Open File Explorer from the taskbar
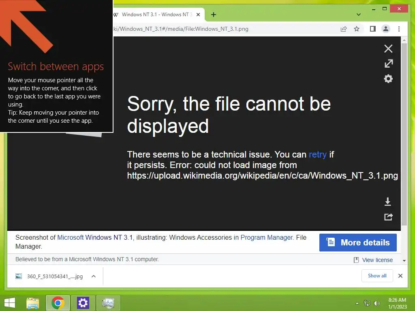The width and height of the screenshot is (415, 311). [x=33, y=303]
